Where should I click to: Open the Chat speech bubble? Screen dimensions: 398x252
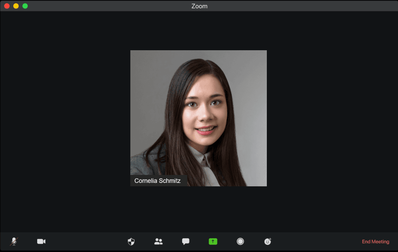point(186,242)
